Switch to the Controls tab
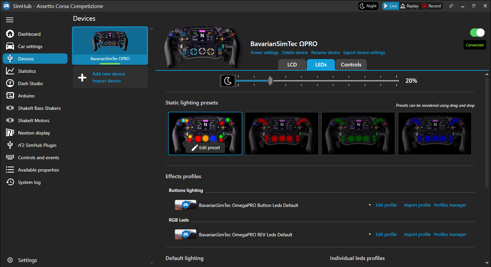This screenshot has width=491, height=267. [351, 65]
